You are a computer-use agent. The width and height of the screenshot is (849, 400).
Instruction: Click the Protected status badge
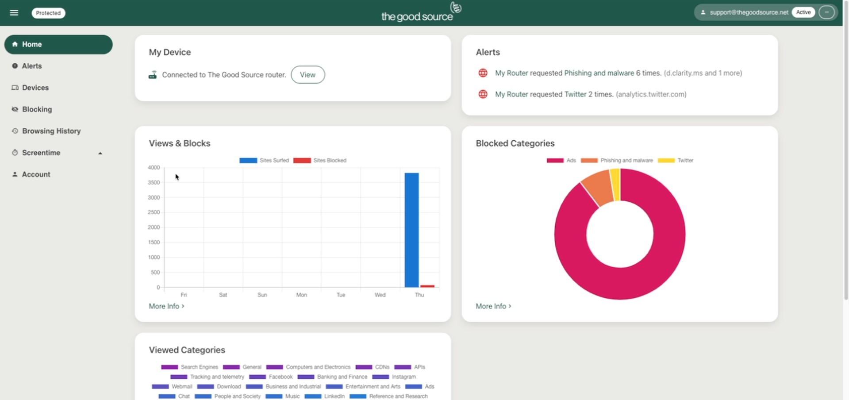(48, 13)
